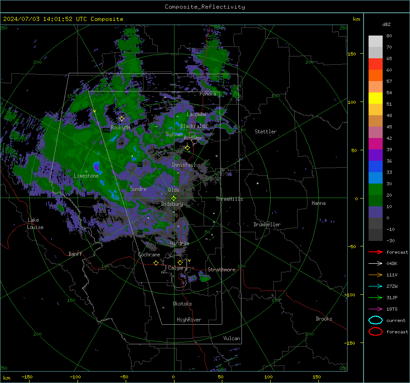
Task: Click the green echo cell west of Strathmore
Action: tap(204, 277)
